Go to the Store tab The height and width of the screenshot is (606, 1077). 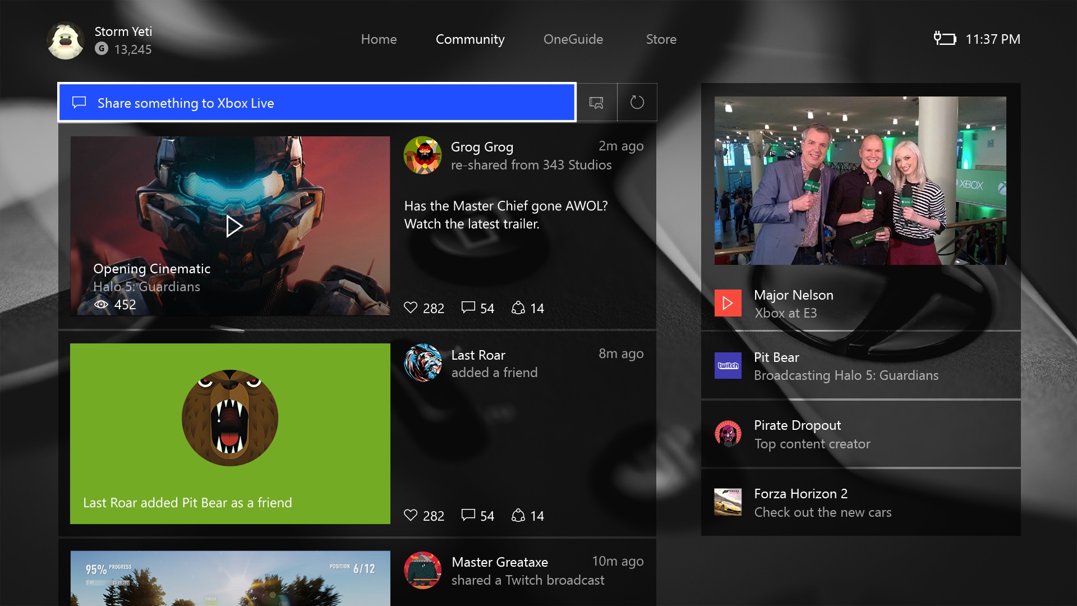(661, 39)
